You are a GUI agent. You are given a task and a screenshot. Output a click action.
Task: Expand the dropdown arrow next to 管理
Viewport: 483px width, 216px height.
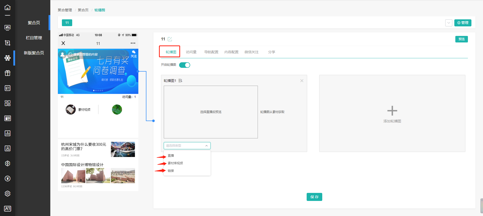pos(449,23)
